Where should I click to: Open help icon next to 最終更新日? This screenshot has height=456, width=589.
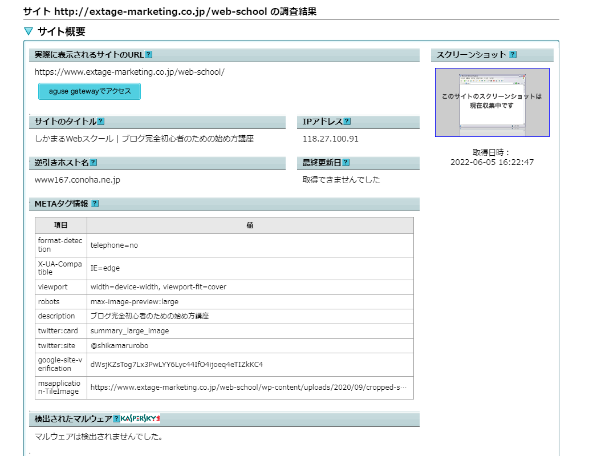[346, 163]
